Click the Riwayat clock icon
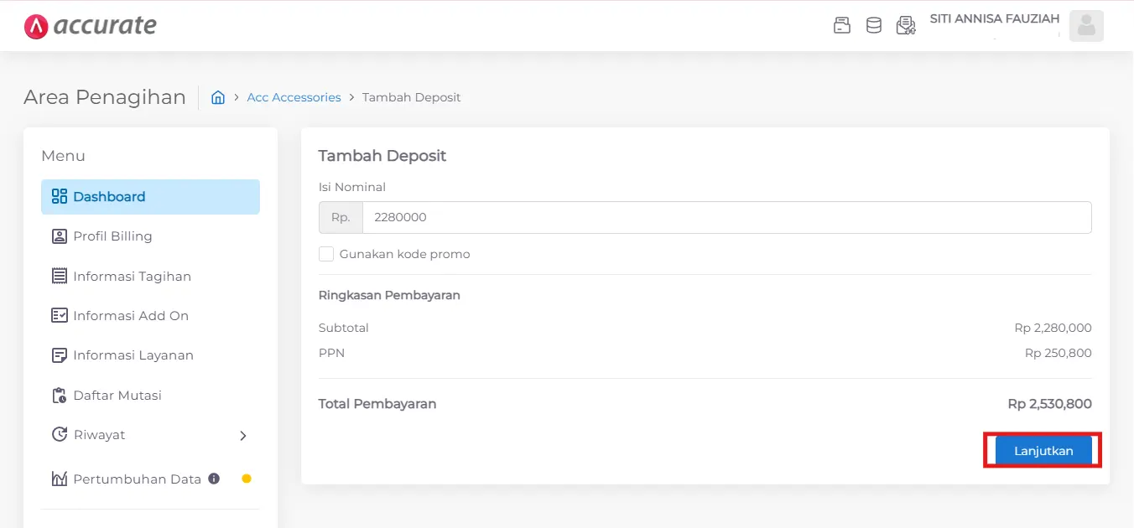Screen dimensions: 1134x528 coord(59,434)
